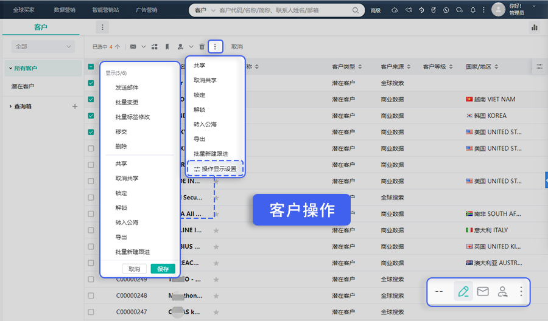Open the 全球买家 menu
This screenshot has height=321, width=548.
pyautogui.click(x=24, y=10)
